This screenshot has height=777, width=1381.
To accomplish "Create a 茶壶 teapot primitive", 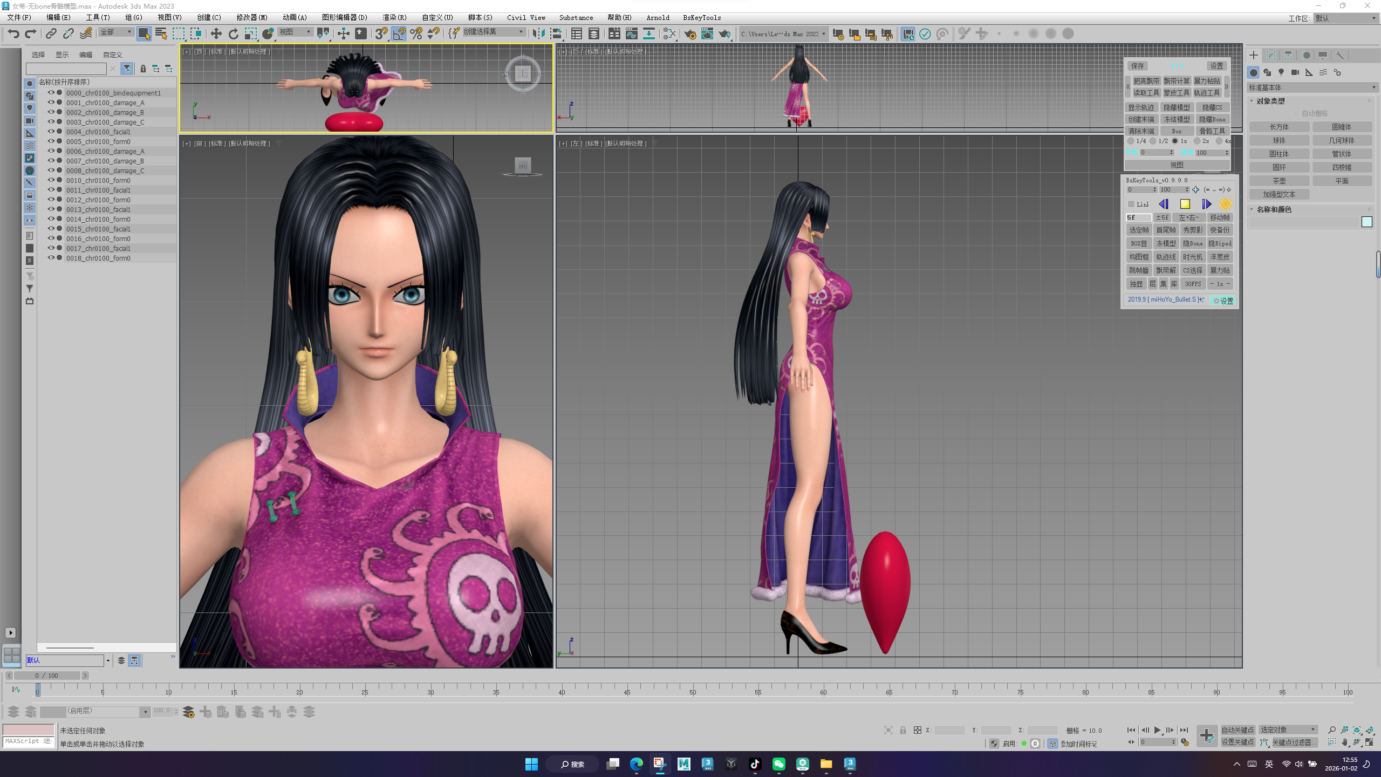I will pyautogui.click(x=1279, y=181).
